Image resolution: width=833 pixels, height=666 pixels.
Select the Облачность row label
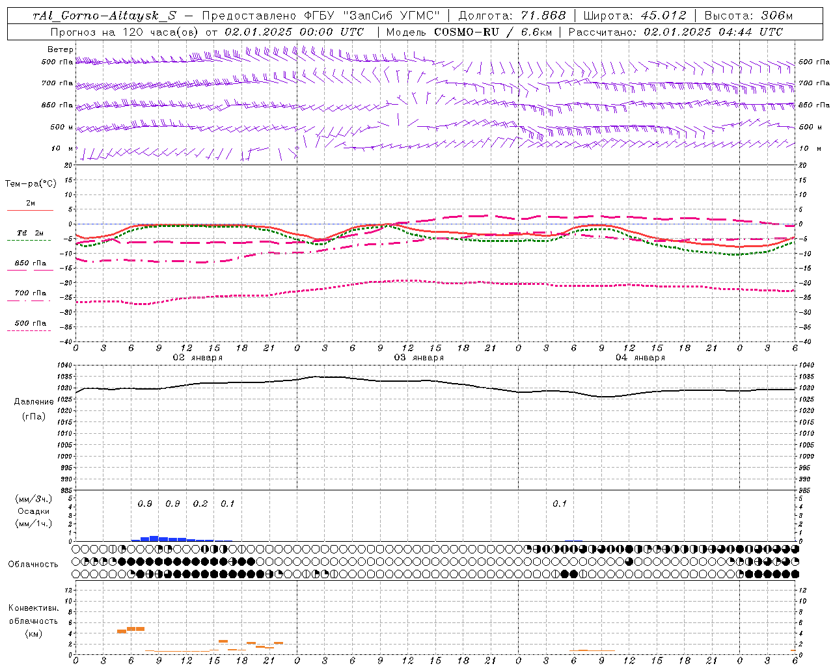click(33, 565)
